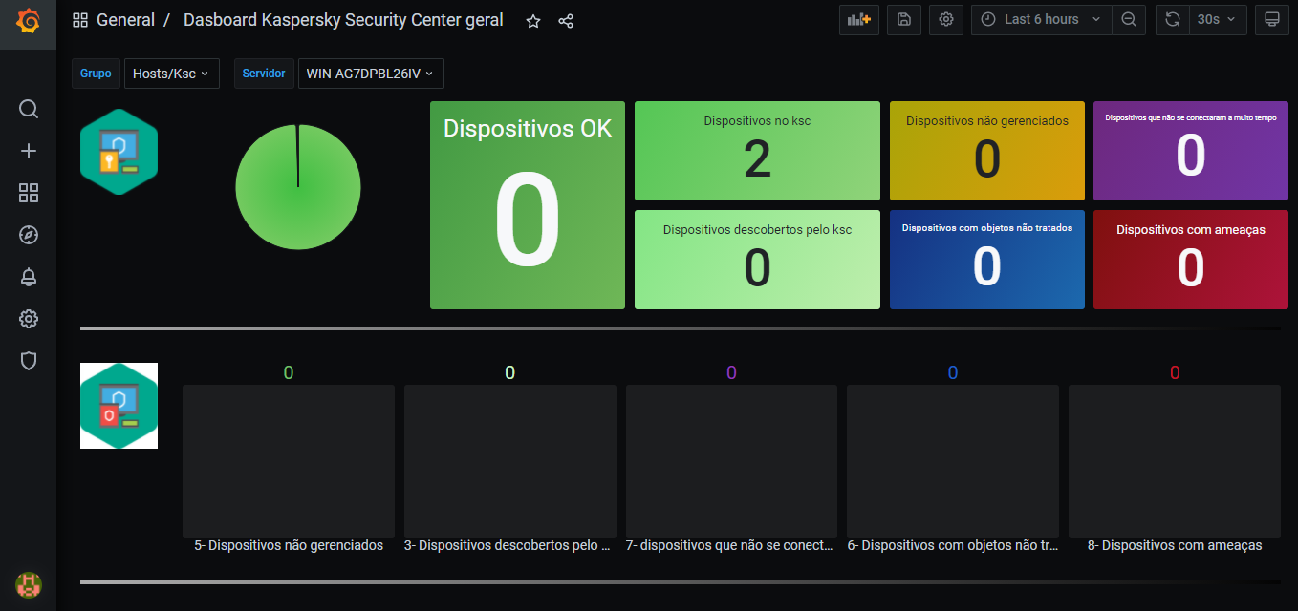Image resolution: width=1298 pixels, height=611 pixels.
Task: Open the Dashboards grid icon in sidebar
Action: [29, 193]
